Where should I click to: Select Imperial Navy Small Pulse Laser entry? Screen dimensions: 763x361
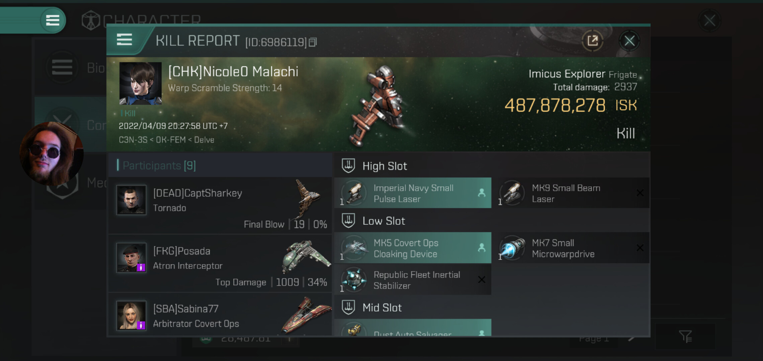413,193
